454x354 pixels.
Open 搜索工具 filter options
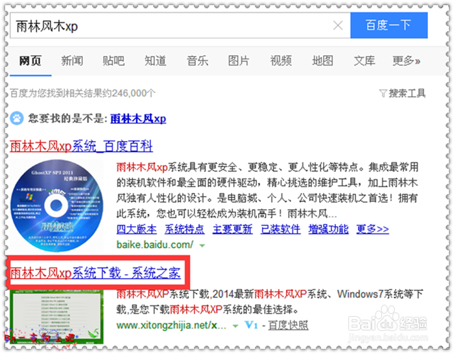(407, 94)
